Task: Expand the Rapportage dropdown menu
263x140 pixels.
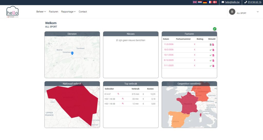Action: pos(68,12)
